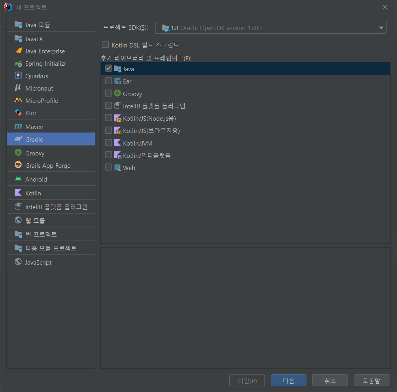Click the 웹 모듈 globe icon
The height and width of the screenshot is (392, 397).
click(18, 220)
